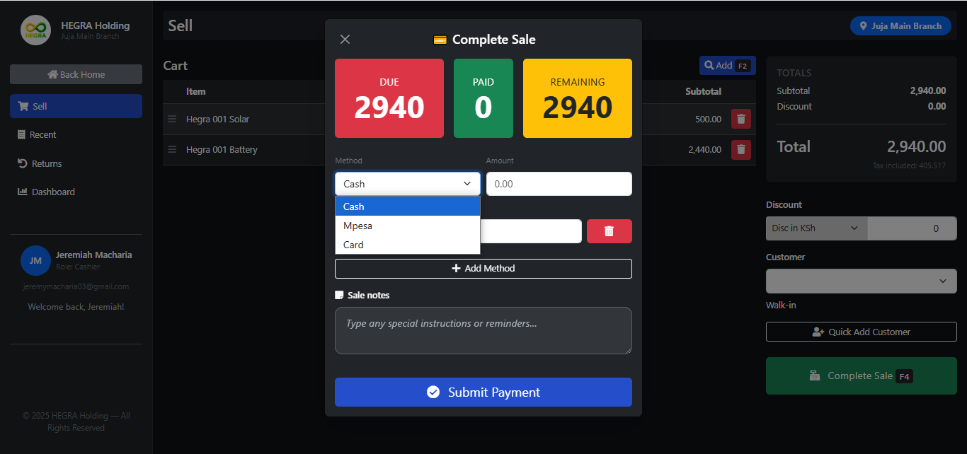Open Recent sales from sidebar
This screenshot has height=454, width=967.
coord(43,134)
